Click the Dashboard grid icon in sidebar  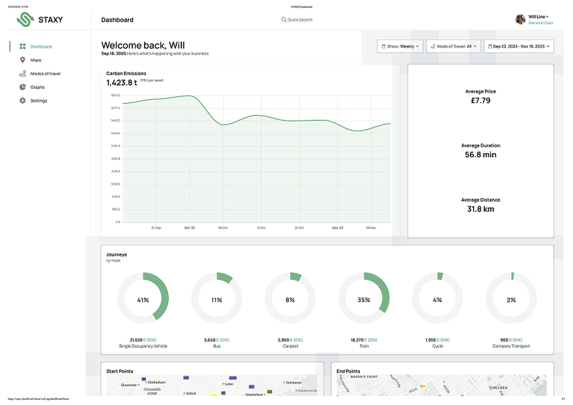coord(23,46)
